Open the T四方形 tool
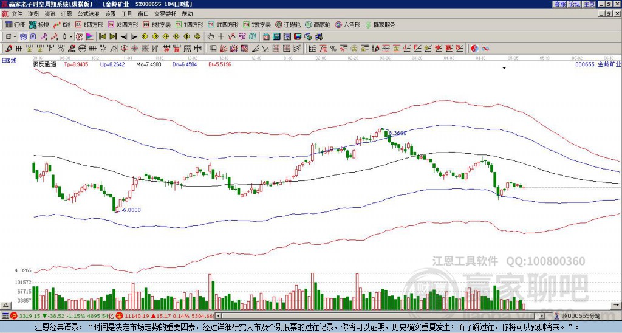 (x=190, y=24)
